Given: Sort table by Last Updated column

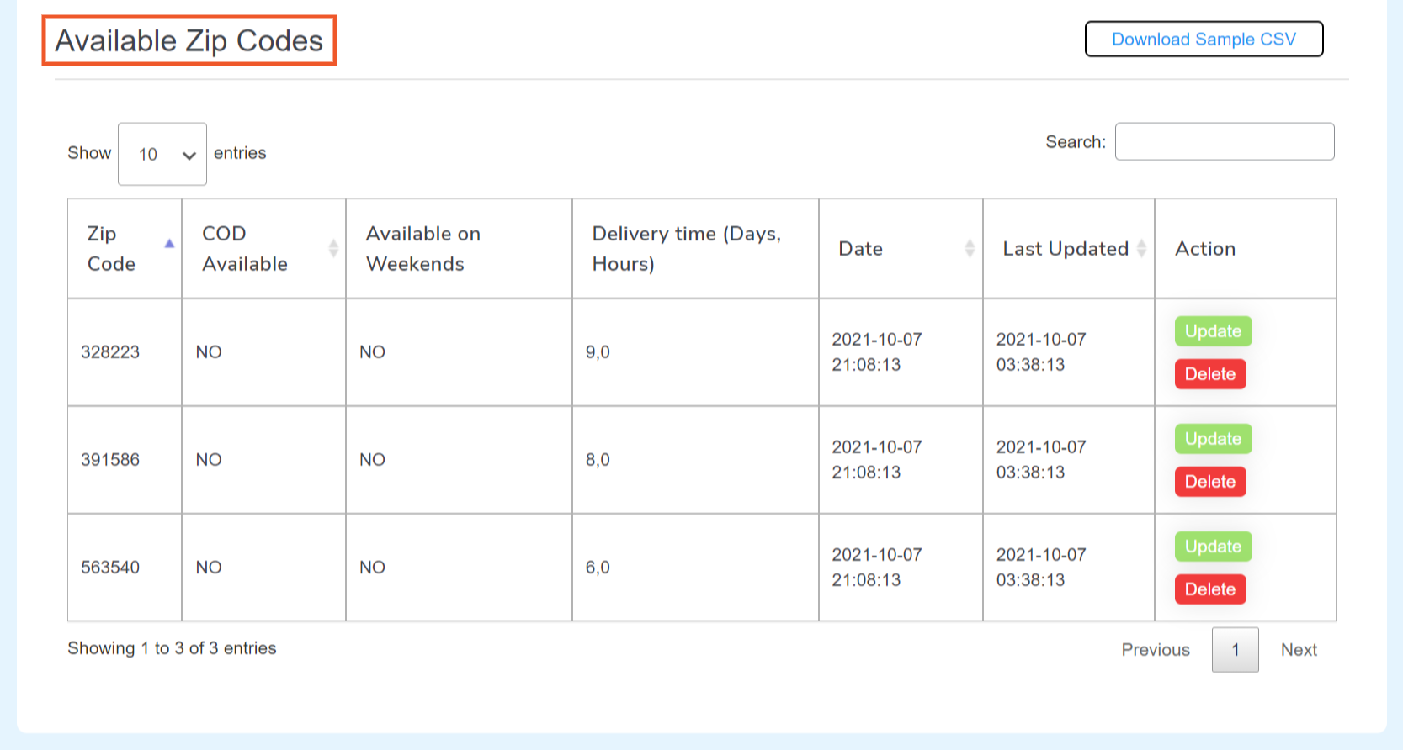Looking at the screenshot, I should click(x=1069, y=249).
